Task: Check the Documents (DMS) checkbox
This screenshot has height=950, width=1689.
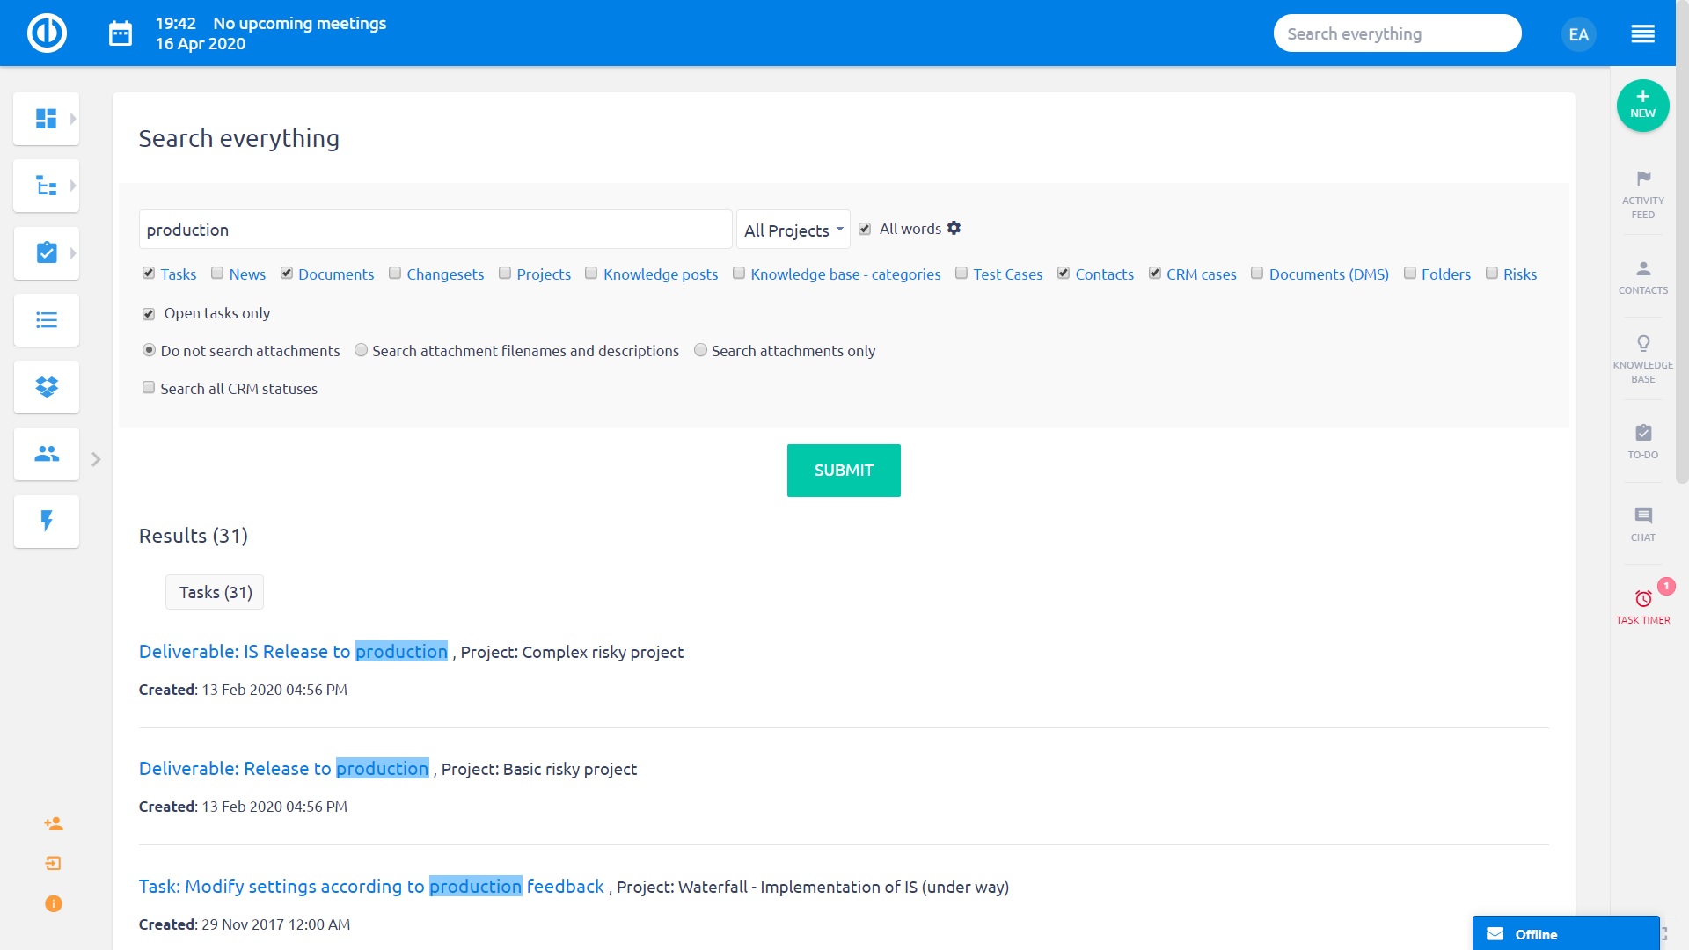Action: [1257, 274]
